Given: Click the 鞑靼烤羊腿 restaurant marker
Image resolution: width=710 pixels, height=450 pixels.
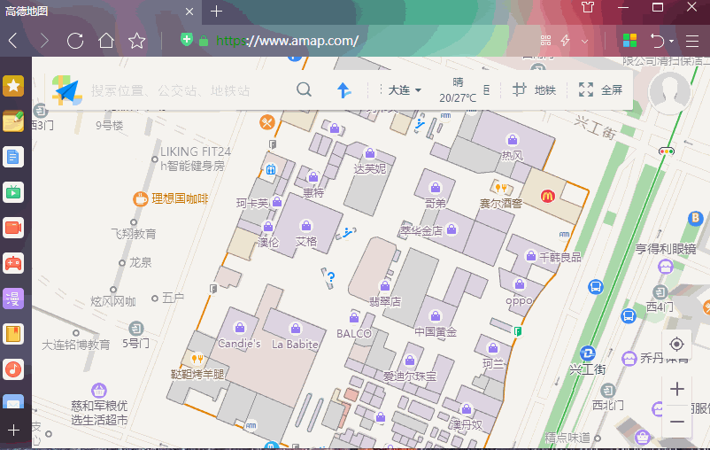Looking at the screenshot, I should 197,359.
